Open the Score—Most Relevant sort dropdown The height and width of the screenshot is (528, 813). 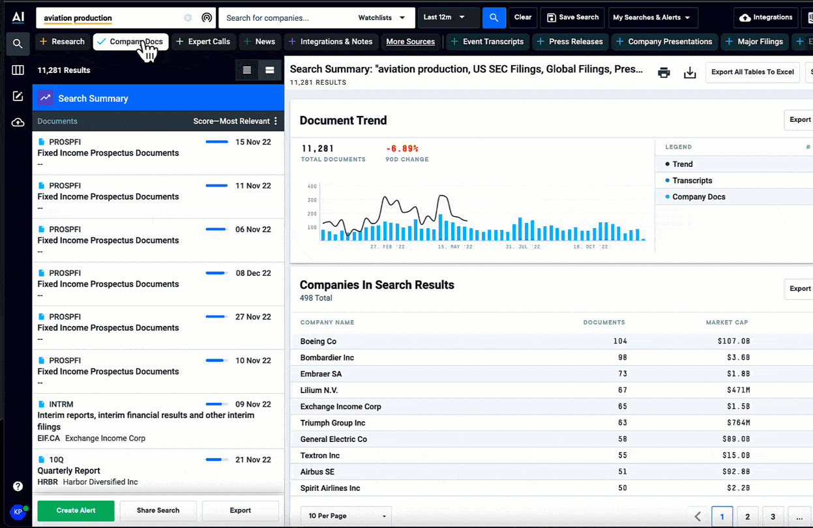231,121
